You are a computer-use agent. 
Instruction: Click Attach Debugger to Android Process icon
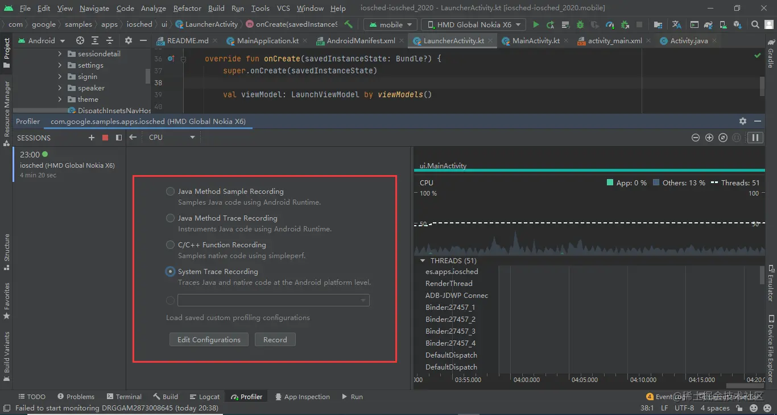(625, 24)
